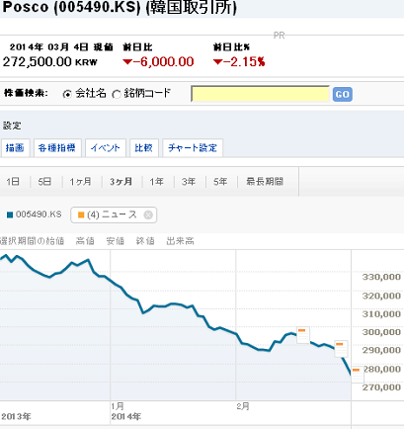Screen dimensions: 404x429
Task: Open the 描画 settings tab
Action: coord(15,147)
